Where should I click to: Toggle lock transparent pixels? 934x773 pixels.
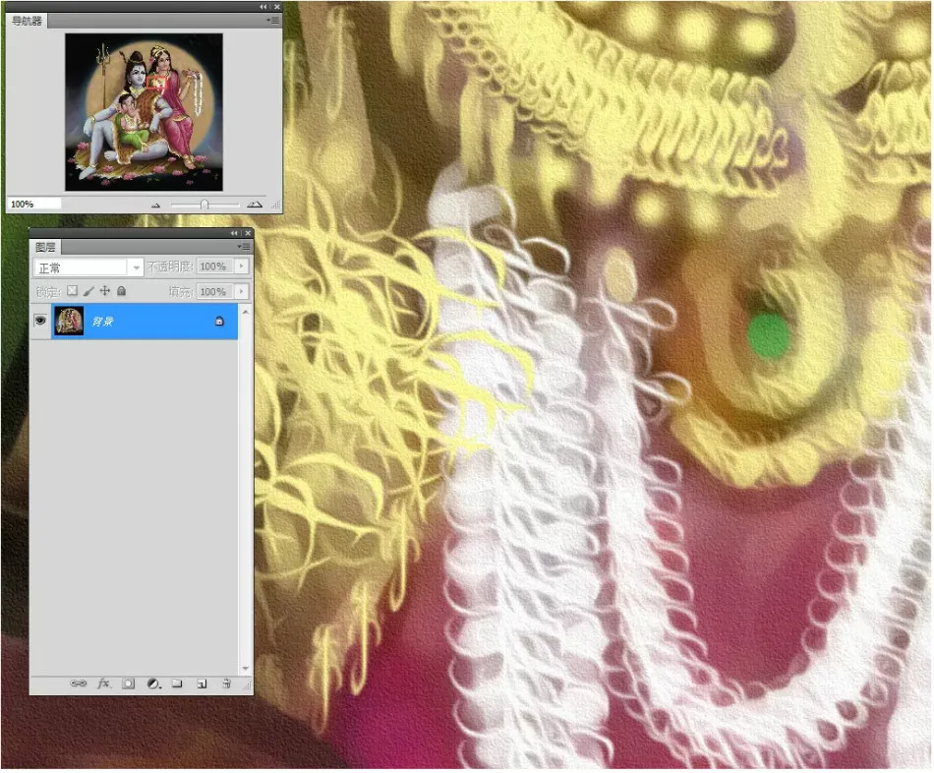[x=72, y=291]
